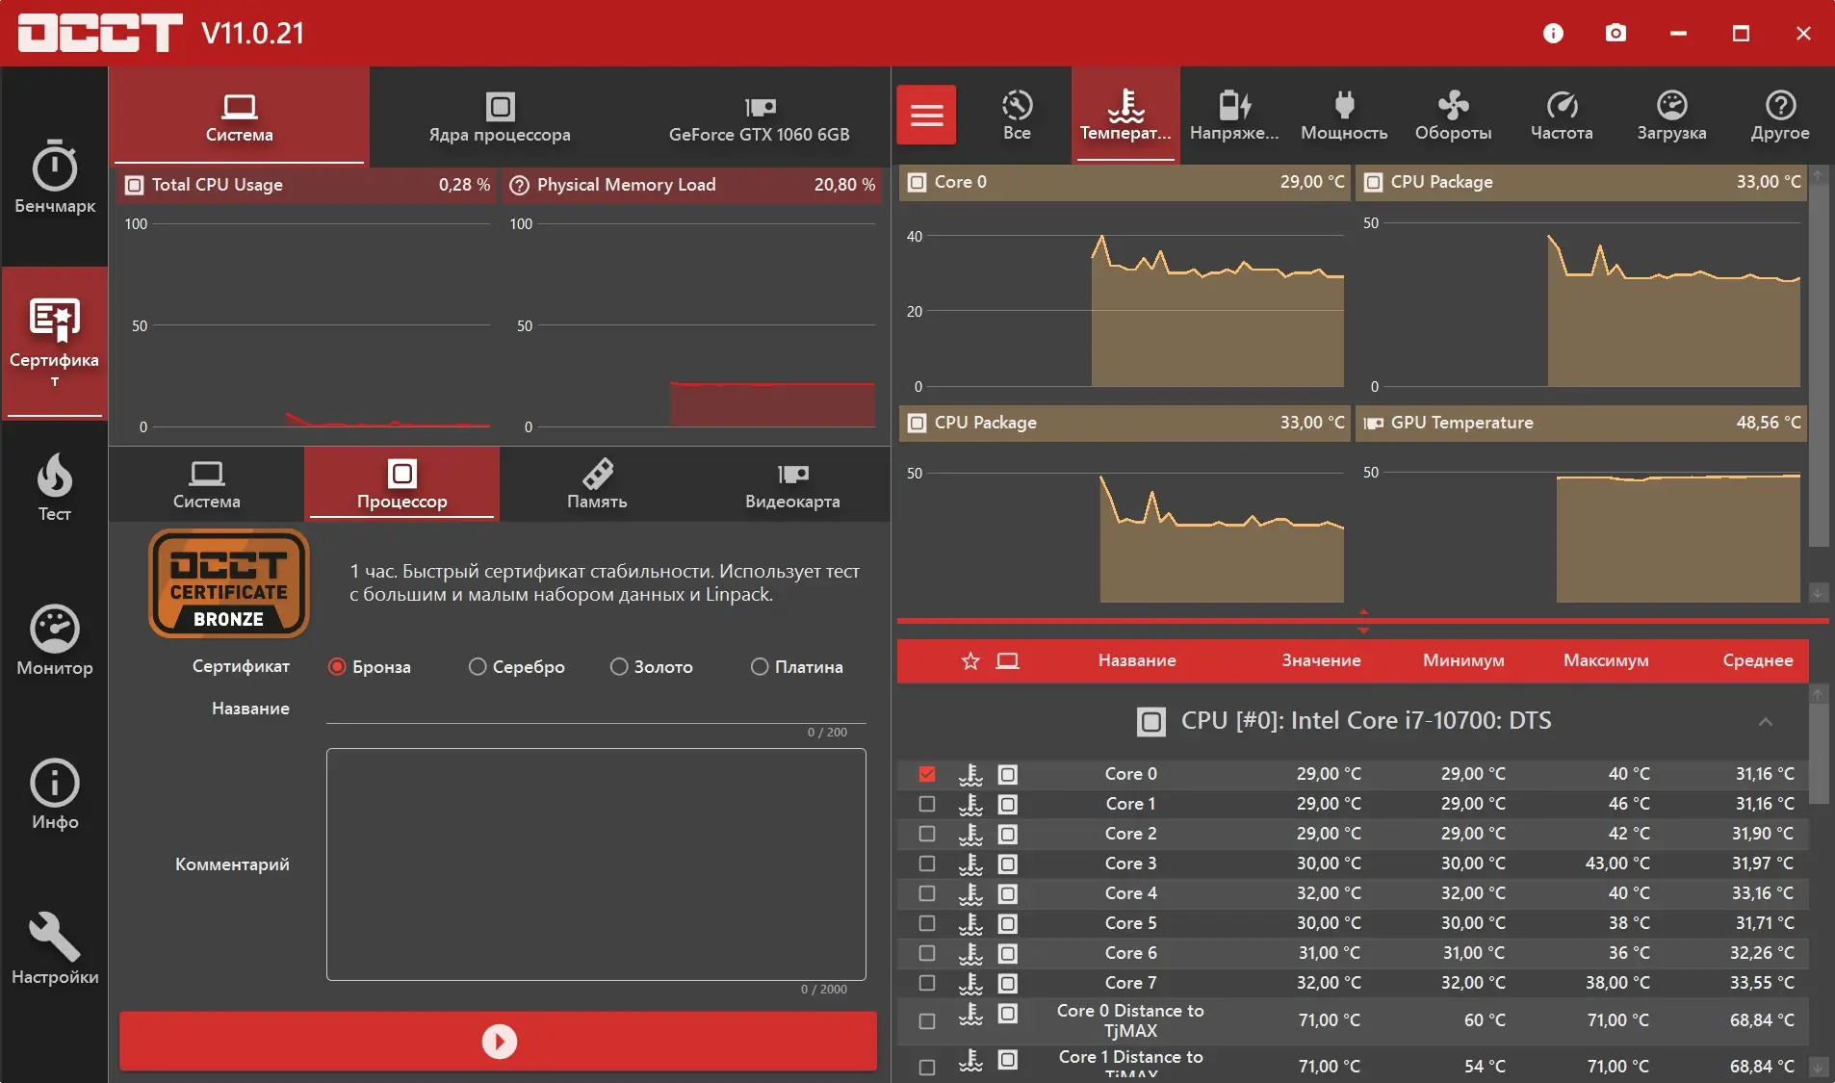Screen dimensions: 1835x1083
Task: Uncheck the Core 0 checkbox
Action: [x=927, y=774]
